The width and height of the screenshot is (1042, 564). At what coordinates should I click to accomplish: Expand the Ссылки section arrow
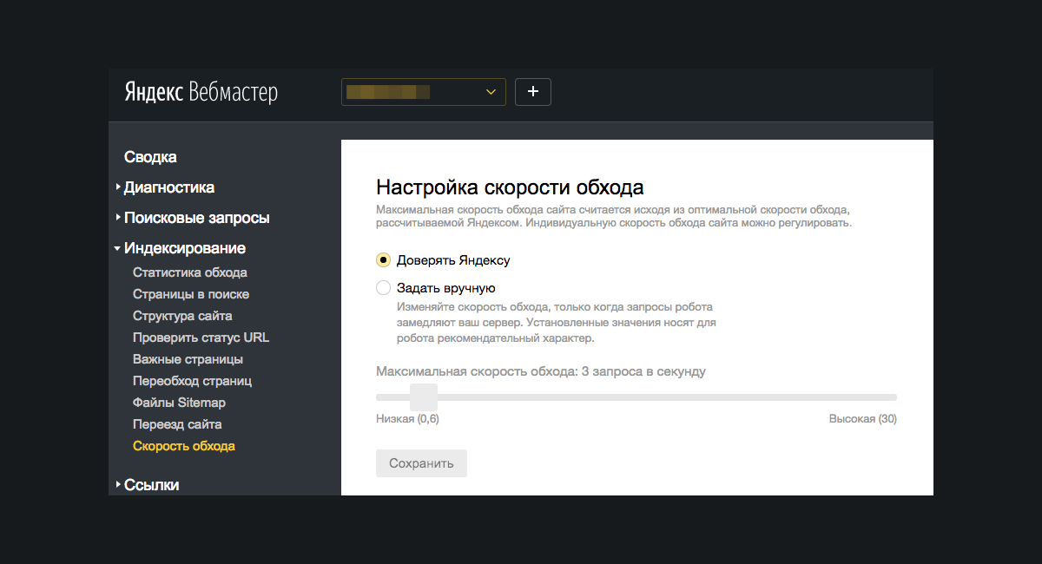tap(118, 484)
